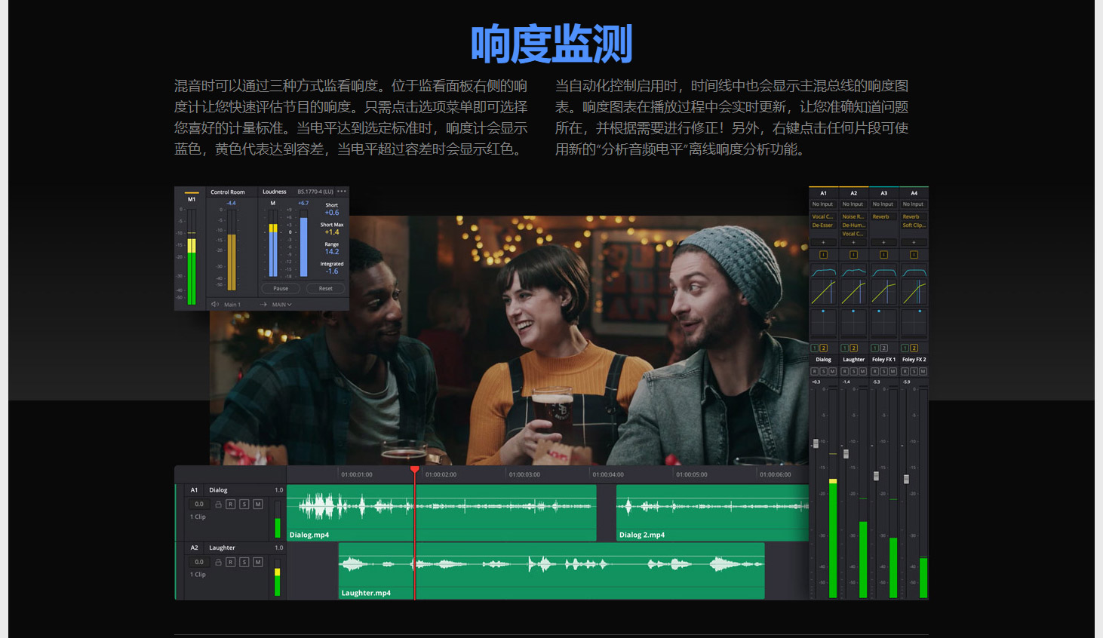Open the dynamics graph for mixer channel A2
The width and height of the screenshot is (1103, 638).
point(853,292)
